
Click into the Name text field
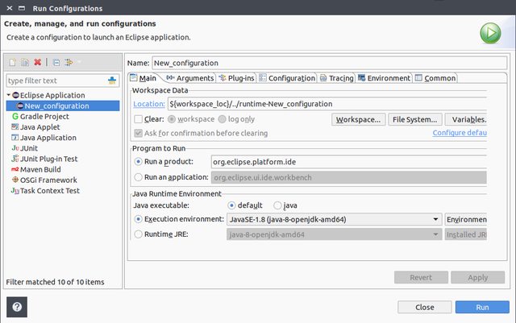pos(330,63)
